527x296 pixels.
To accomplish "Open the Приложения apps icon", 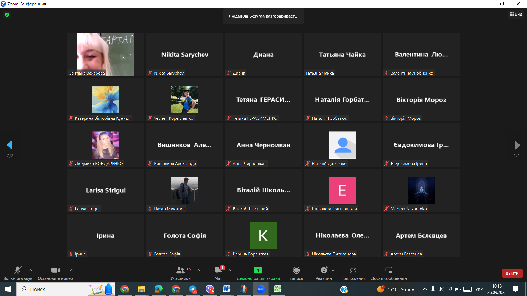I will point(353,270).
